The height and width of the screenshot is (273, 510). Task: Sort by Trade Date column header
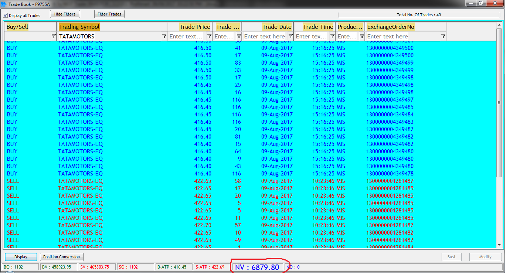coord(268,27)
